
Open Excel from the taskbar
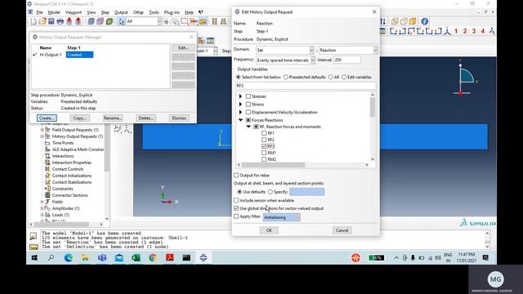click(136, 258)
